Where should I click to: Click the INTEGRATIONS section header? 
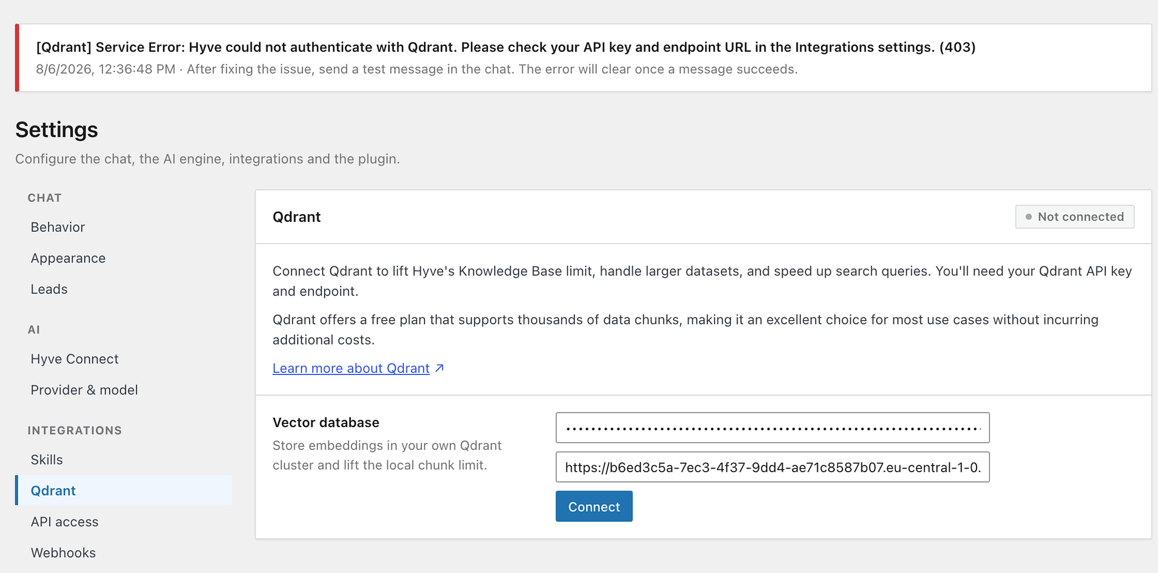pos(75,431)
